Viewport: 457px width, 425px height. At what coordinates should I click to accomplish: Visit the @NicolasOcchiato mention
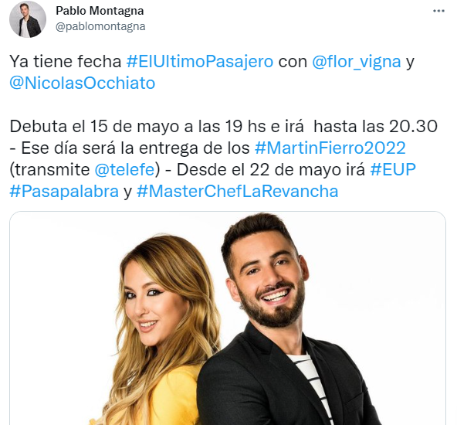[82, 83]
